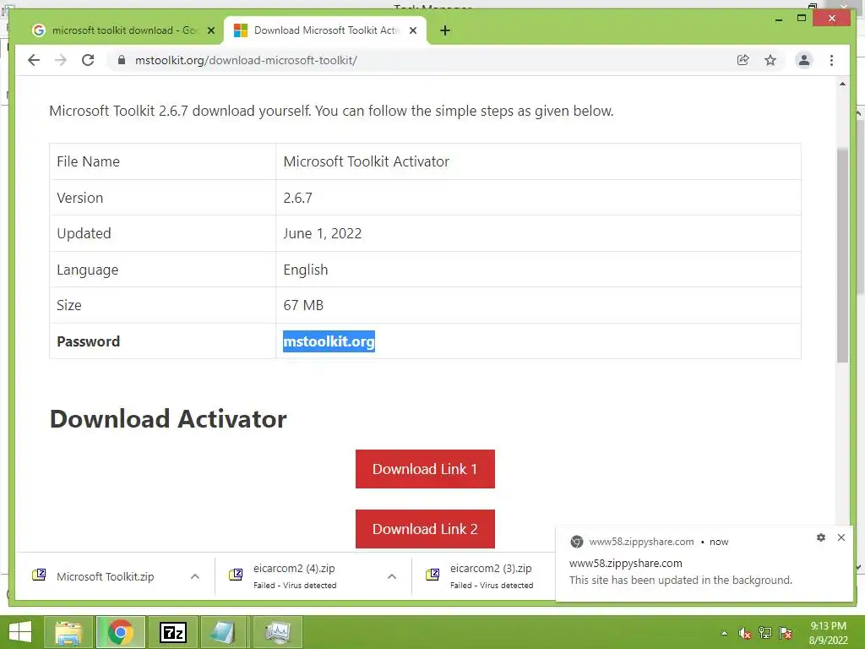Click eicarcom2 (4).zip file icon
This screenshot has width=865, height=649.
coord(236,575)
